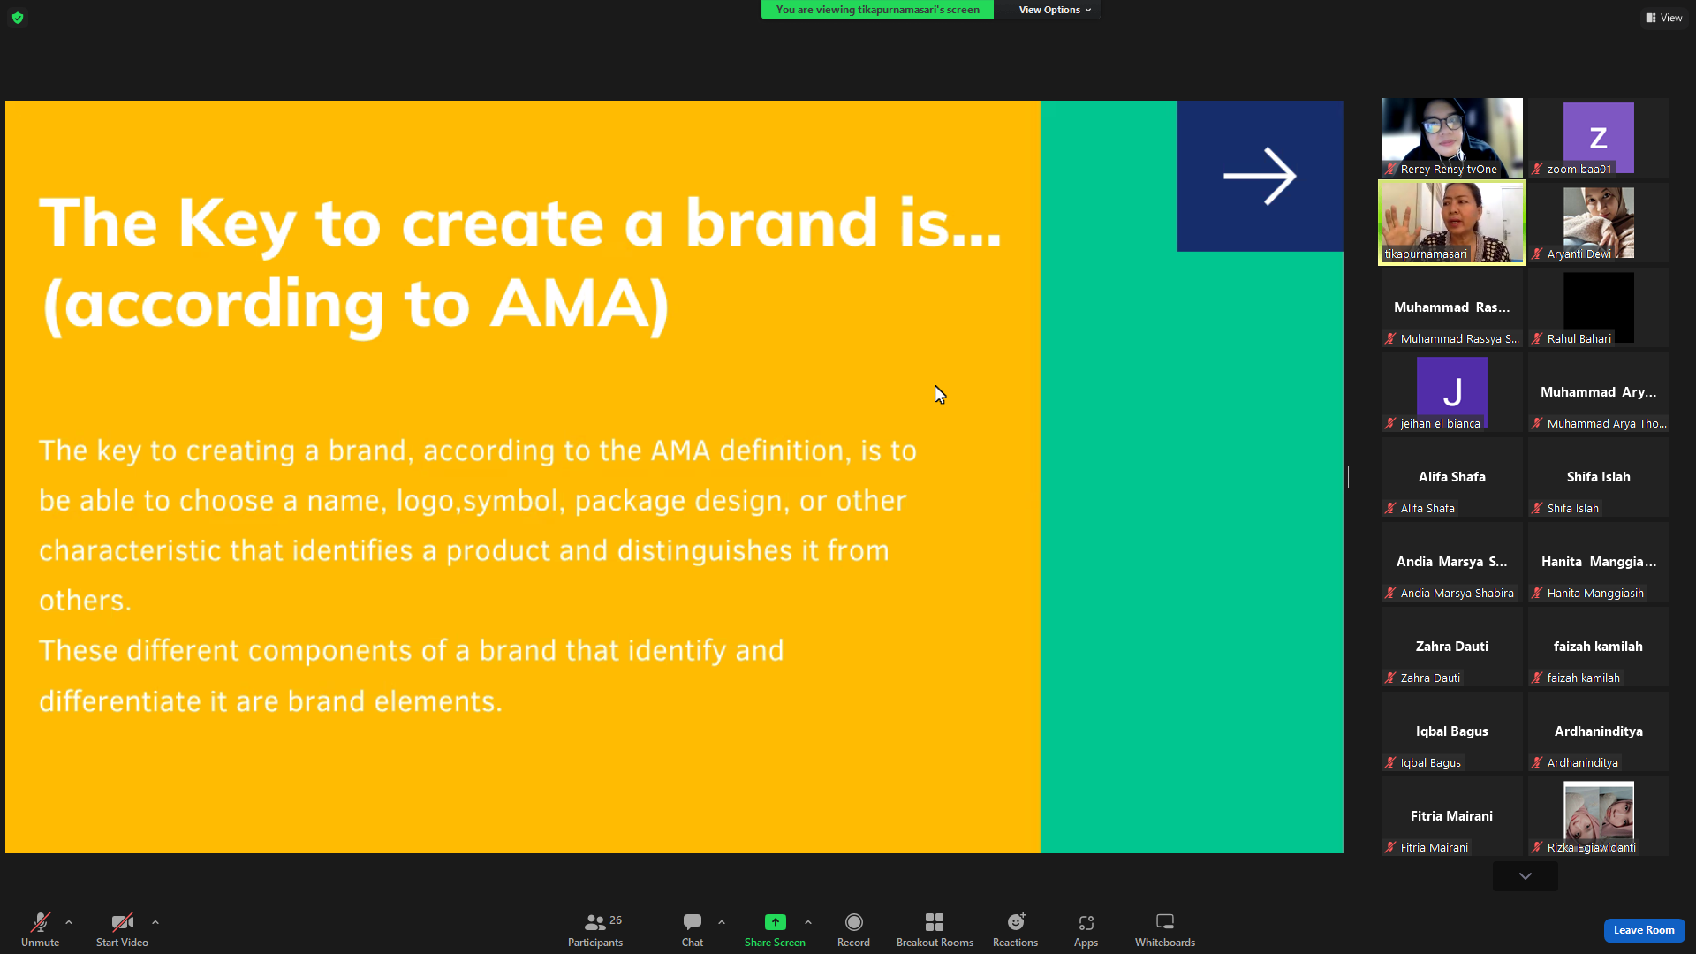Screen dimensions: 1696x954
Task: Click the Leave Room button
Action: [x=1644, y=930]
